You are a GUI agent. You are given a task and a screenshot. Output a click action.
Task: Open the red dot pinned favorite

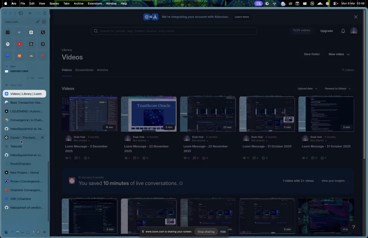43,56
